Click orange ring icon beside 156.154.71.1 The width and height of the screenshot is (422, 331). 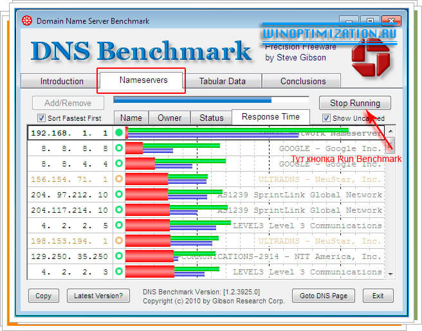(118, 179)
